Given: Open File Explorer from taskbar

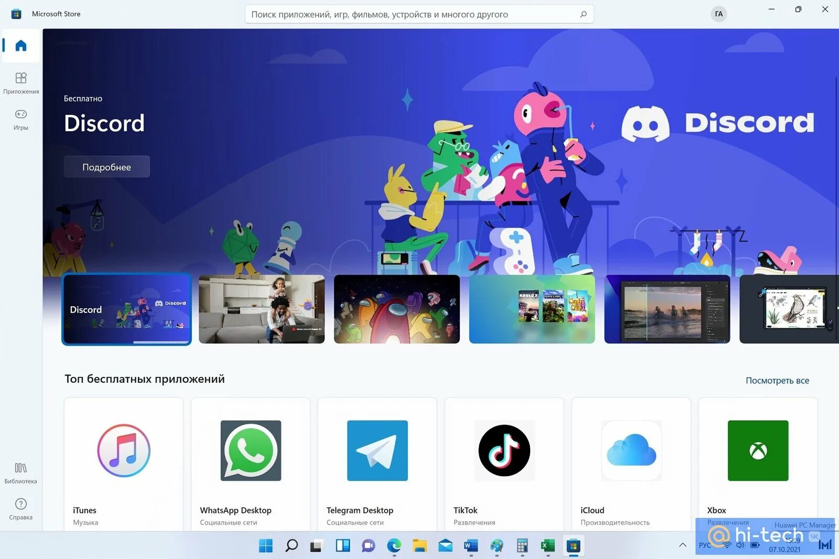Looking at the screenshot, I should (419, 546).
